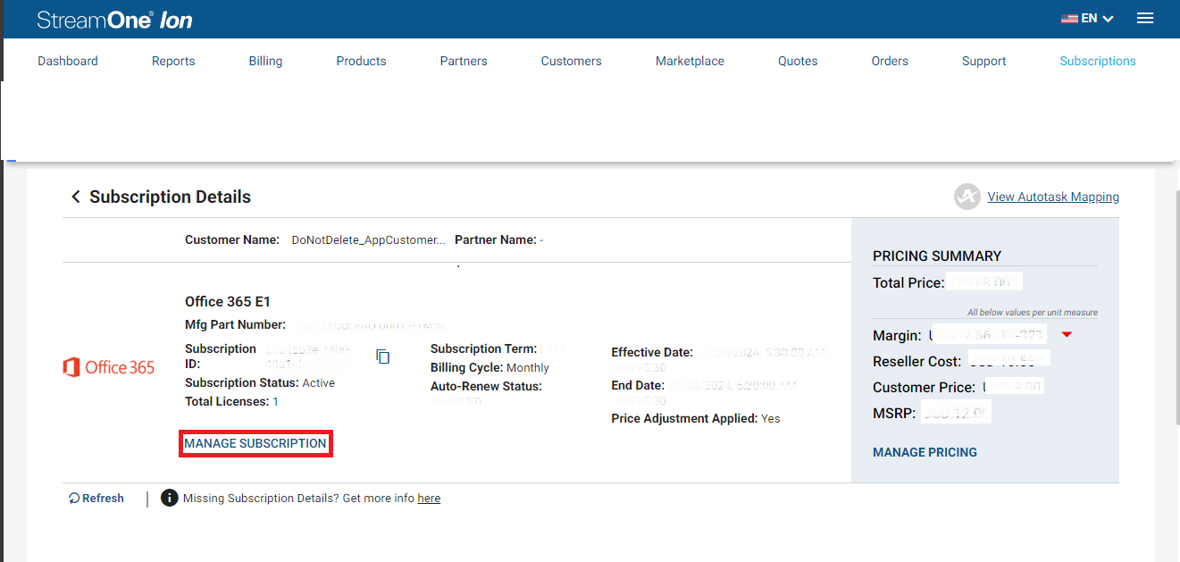Go back using the arrow beside Subscription Details
The height and width of the screenshot is (562, 1180).
[76, 197]
